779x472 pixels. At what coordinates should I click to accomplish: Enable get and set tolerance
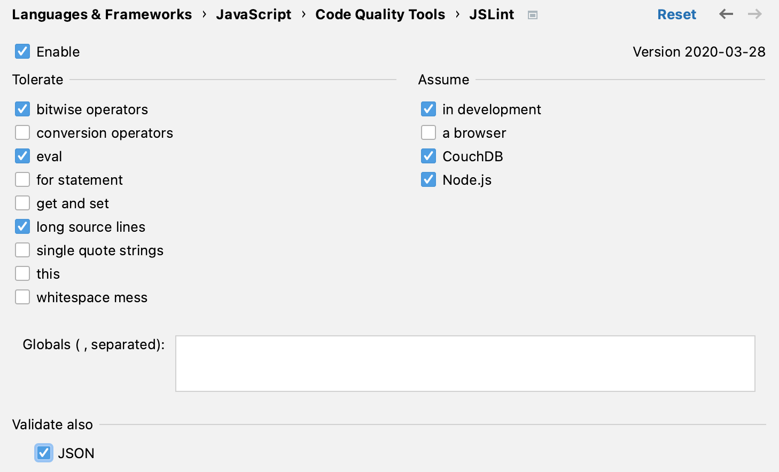tap(22, 203)
